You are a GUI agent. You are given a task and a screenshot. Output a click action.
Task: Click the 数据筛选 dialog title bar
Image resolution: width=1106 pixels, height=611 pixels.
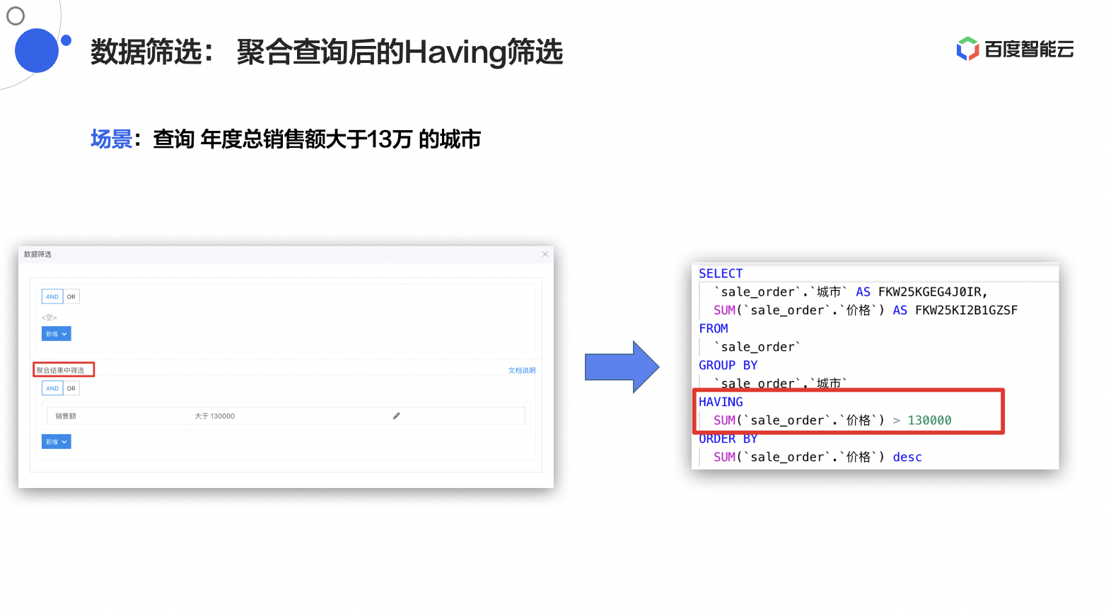click(283, 254)
